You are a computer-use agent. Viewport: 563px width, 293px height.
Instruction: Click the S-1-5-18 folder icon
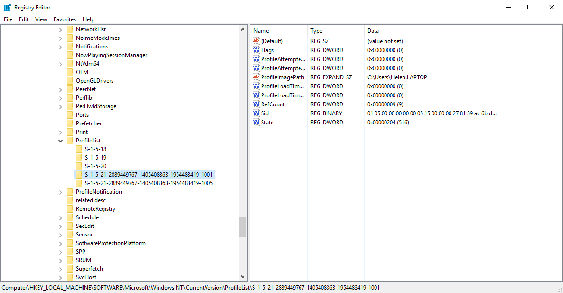(x=79, y=149)
